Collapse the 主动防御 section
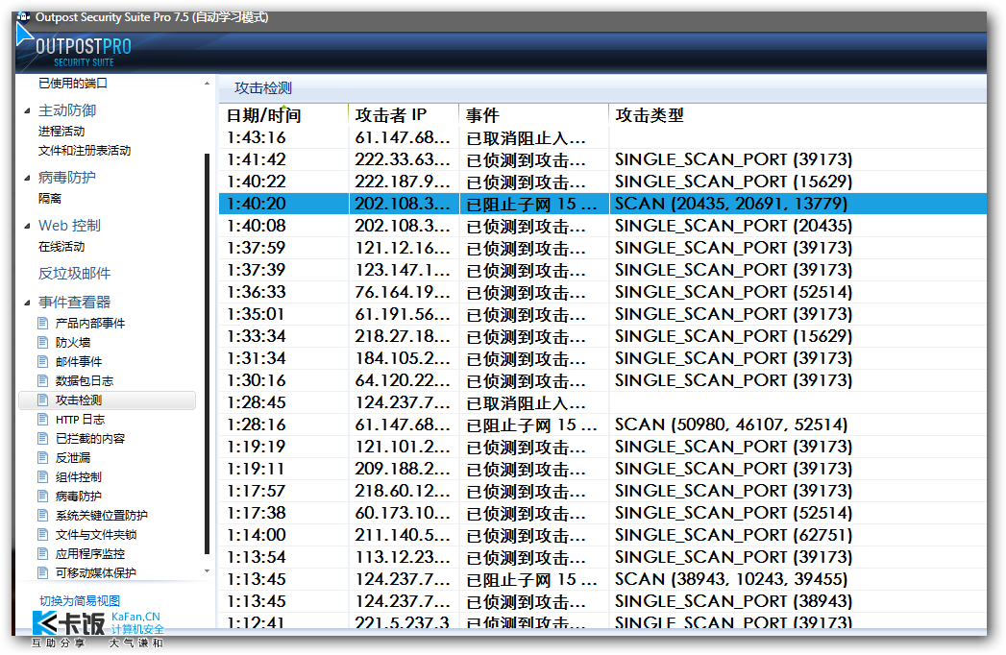Image resolution: width=1006 pixels, height=655 pixels. [27, 111]
